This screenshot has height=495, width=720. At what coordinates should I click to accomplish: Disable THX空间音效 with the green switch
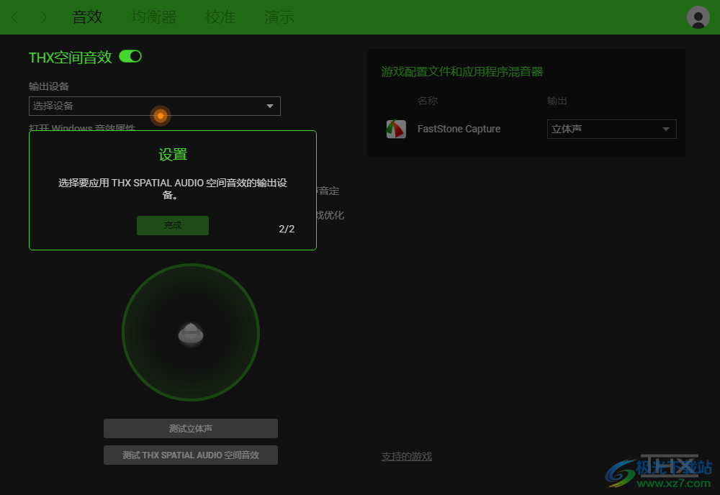pos(130,55)
